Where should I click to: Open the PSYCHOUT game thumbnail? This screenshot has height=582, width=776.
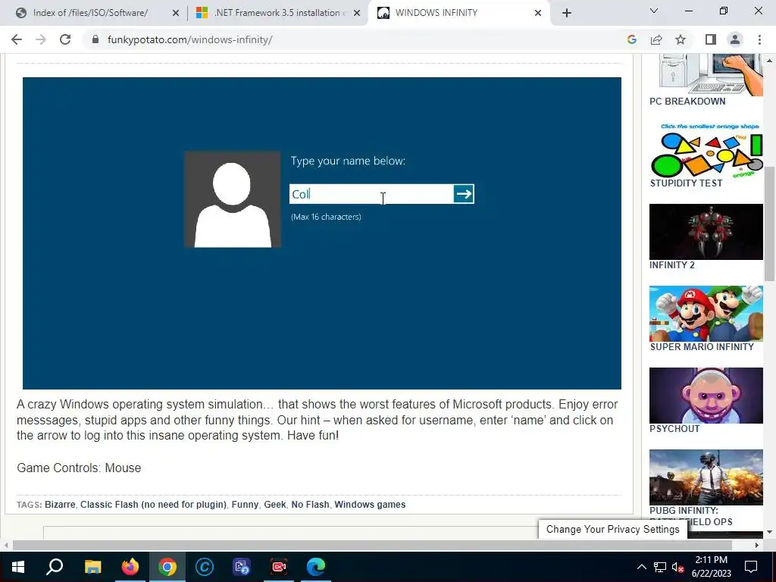coord(706,396)
